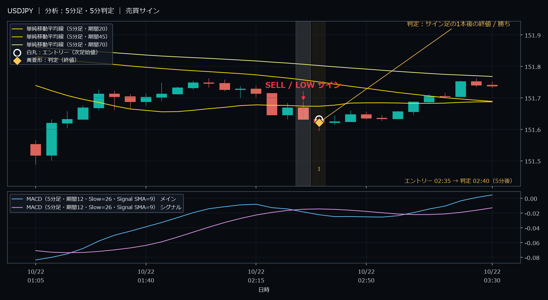
Task: Click the yellow judgment diamond on the chart
Action: 319,123
